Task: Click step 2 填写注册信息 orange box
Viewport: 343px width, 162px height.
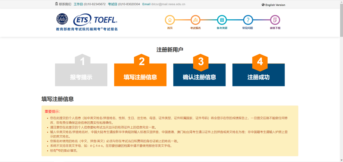Action: 140,75
